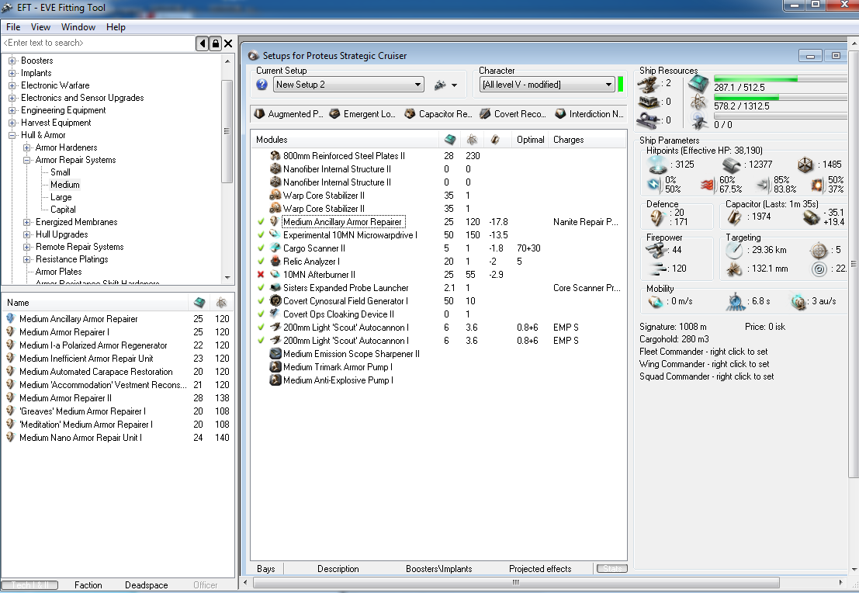Open the Character dropdown All level V - modified

tap(547, 85)
